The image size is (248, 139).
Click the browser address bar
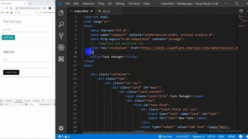[x=29, y=8]
